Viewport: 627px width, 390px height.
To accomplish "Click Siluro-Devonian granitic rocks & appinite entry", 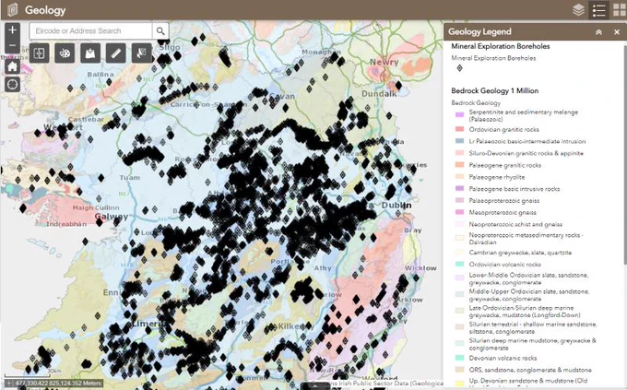I will (x=526, y=153).
